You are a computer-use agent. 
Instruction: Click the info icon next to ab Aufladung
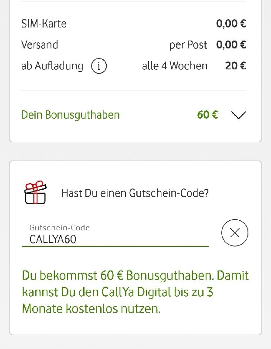pos(99,66)
